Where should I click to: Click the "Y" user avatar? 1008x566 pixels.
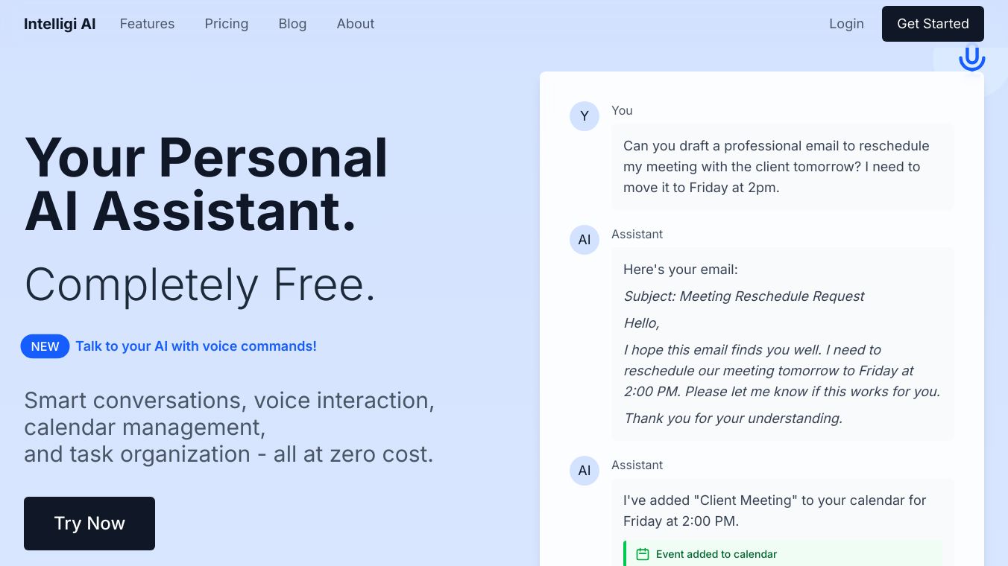pyautogui.click(x=585, y=116)
